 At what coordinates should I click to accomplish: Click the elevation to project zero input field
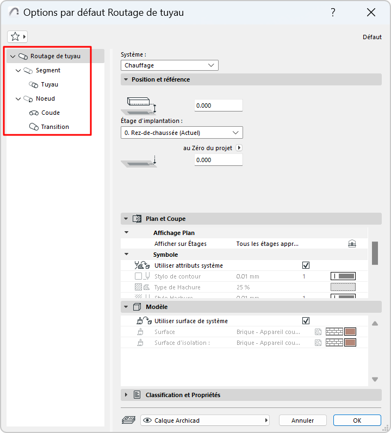pyautogui.click(x=219, y=160)
